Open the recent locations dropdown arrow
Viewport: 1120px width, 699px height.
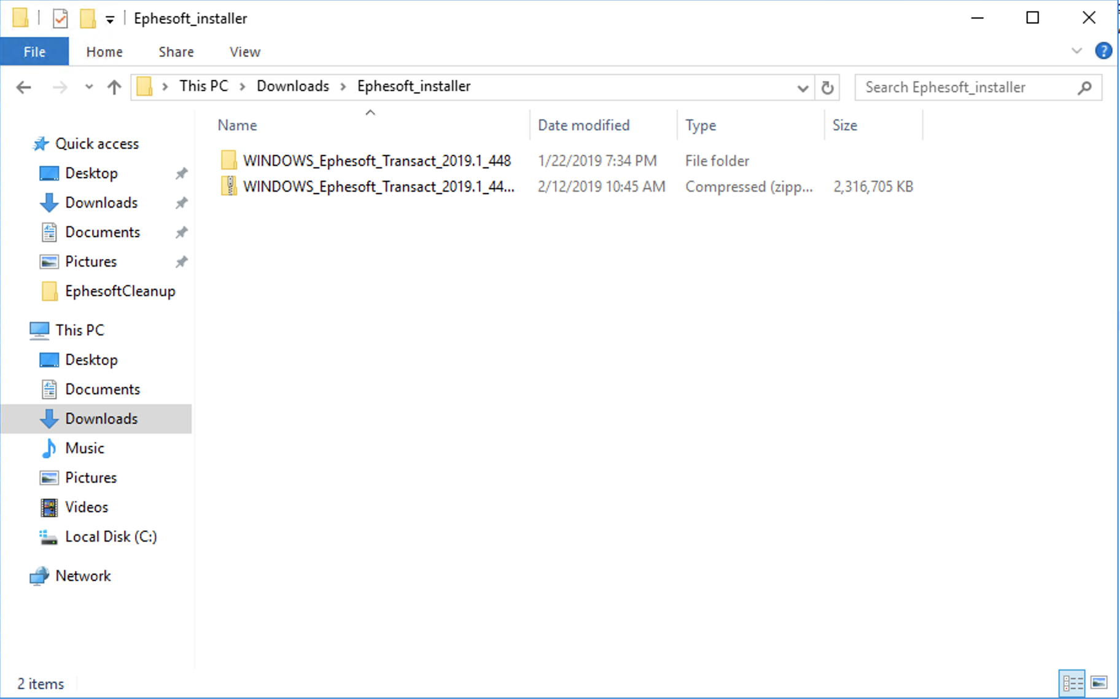point(89,87)
